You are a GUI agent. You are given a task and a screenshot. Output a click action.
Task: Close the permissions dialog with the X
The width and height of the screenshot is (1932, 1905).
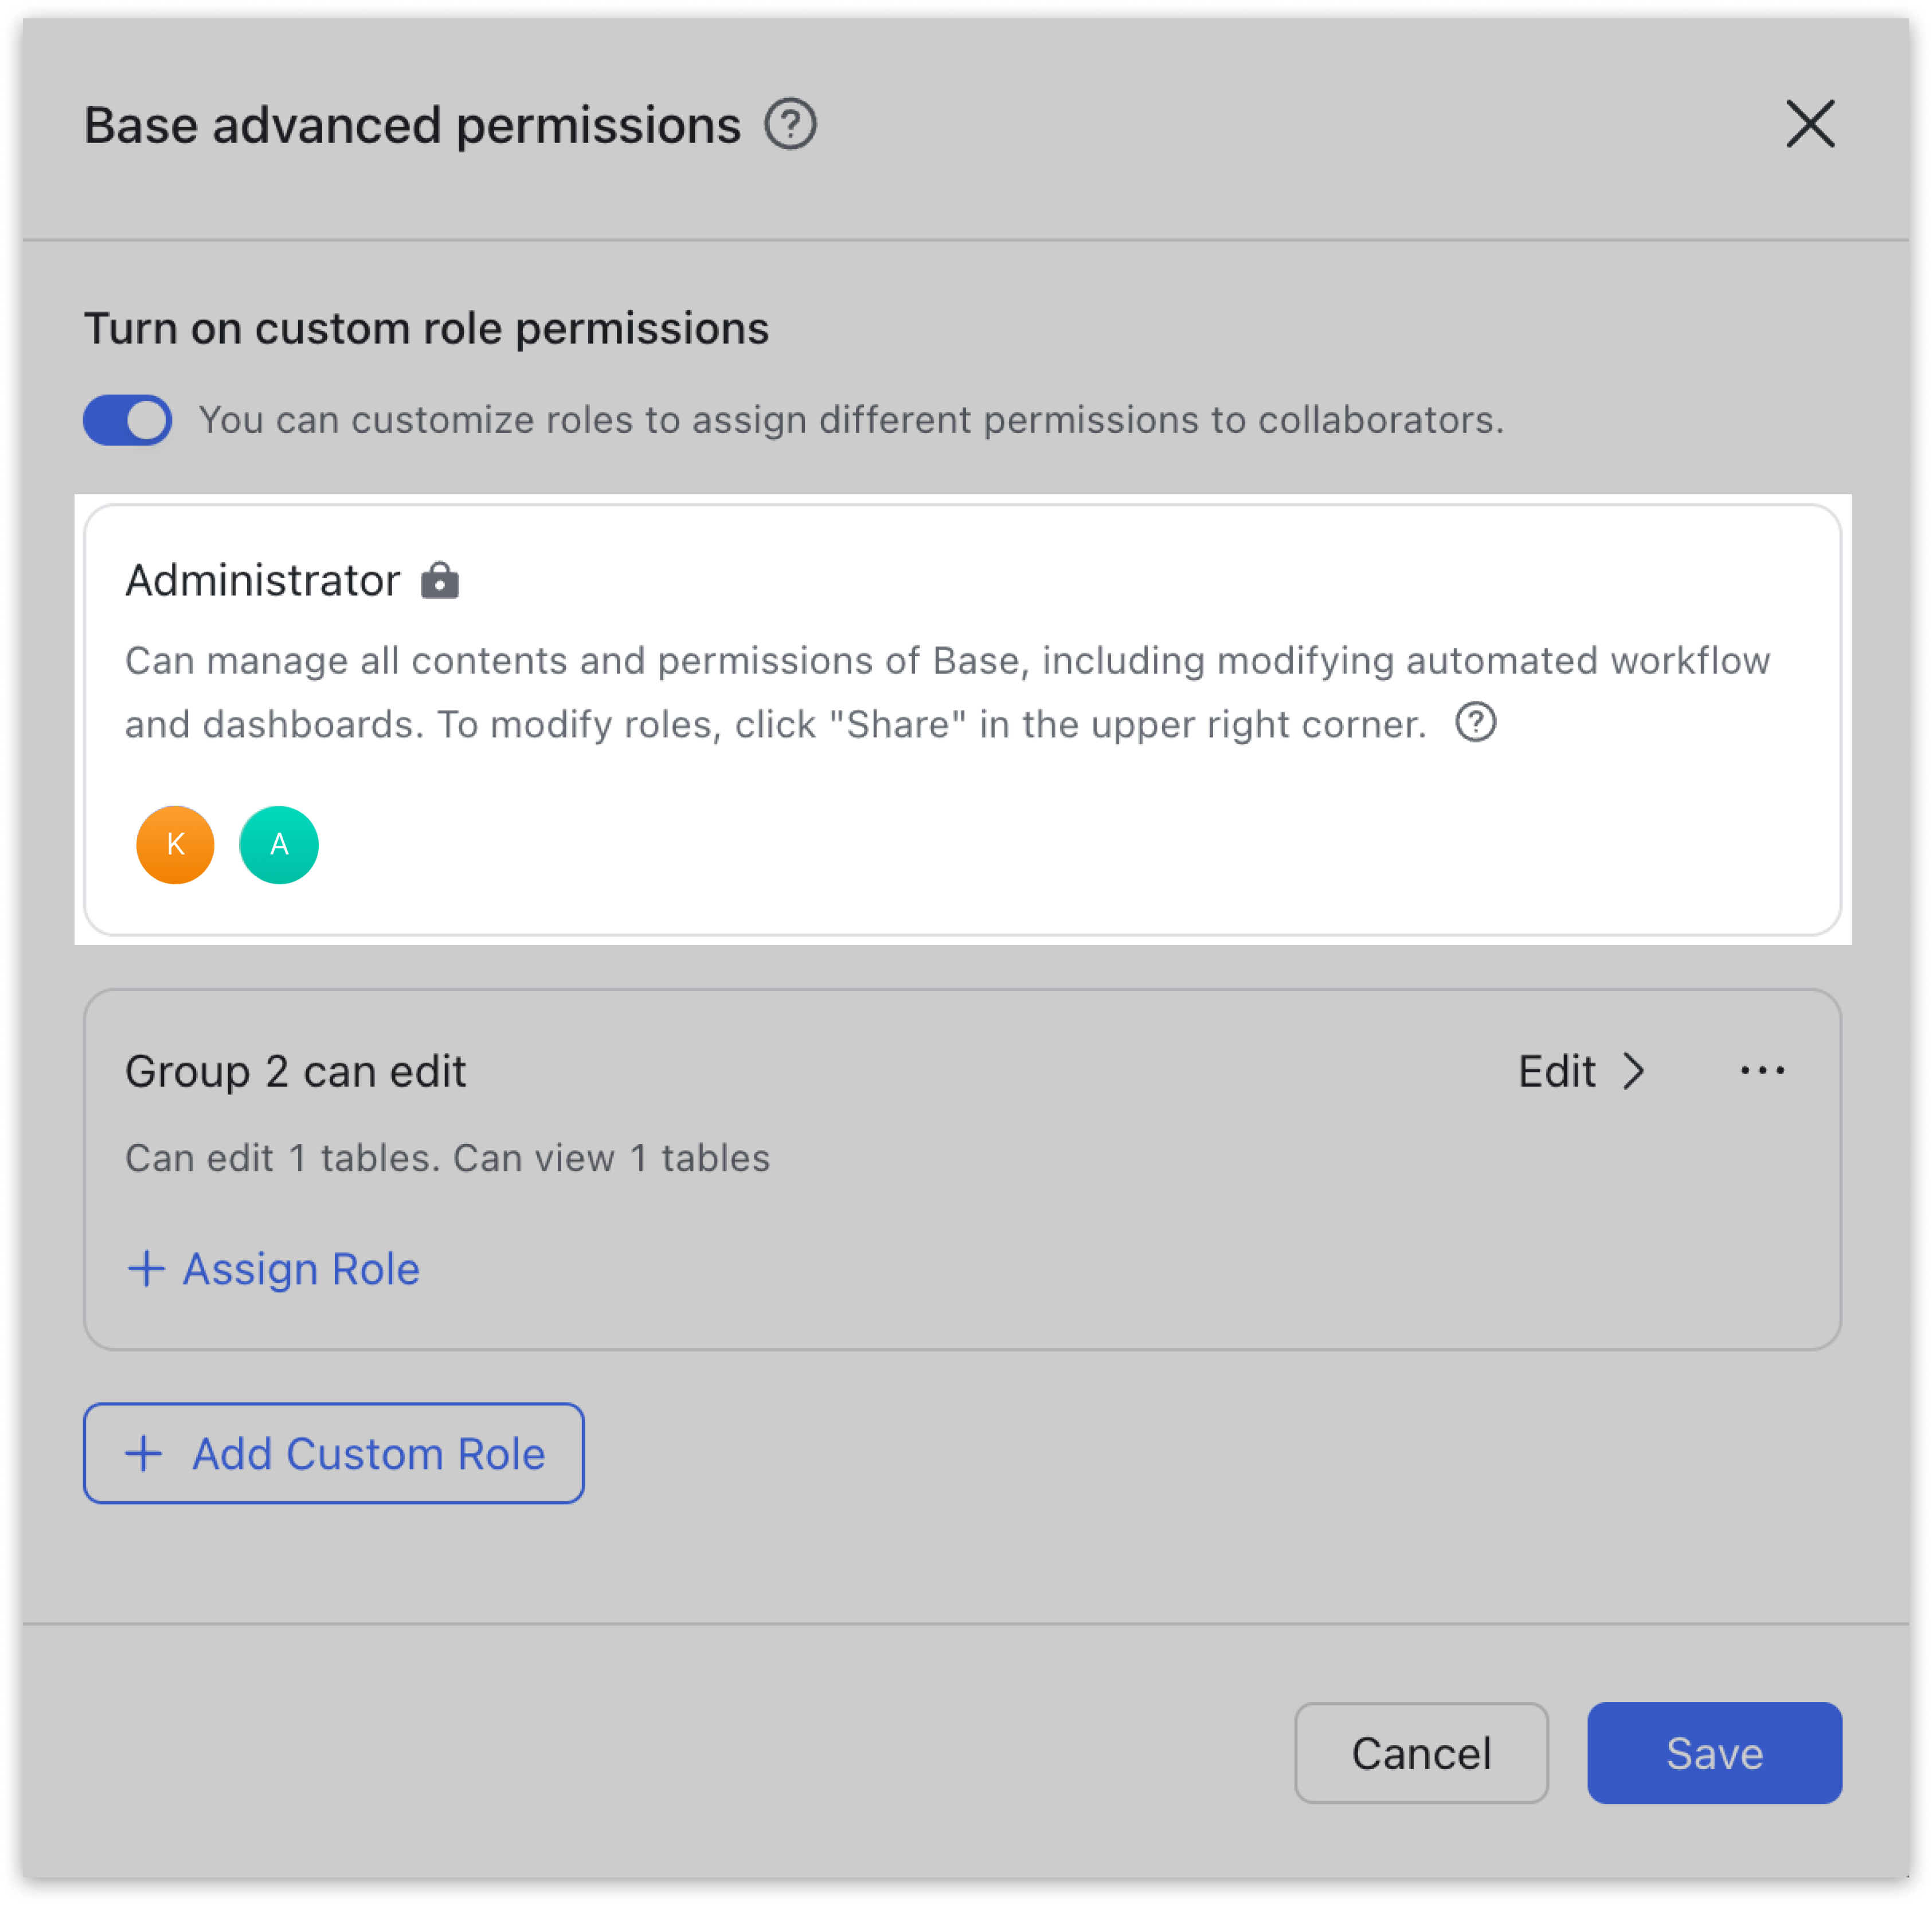(1810, 125)
